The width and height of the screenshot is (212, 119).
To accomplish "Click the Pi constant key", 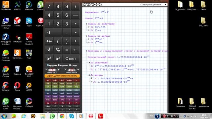I will [x=77, y=103].
